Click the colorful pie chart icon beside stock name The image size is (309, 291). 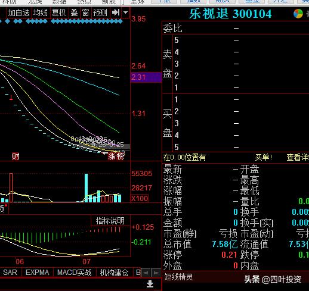pyautogui.click(x=298, y=14)
